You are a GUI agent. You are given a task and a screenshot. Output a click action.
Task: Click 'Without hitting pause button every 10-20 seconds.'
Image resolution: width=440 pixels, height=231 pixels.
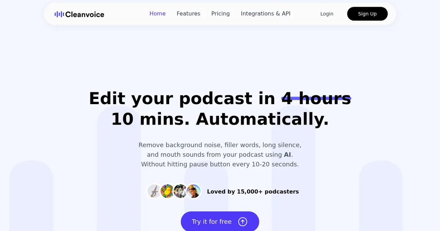[220, 164]
